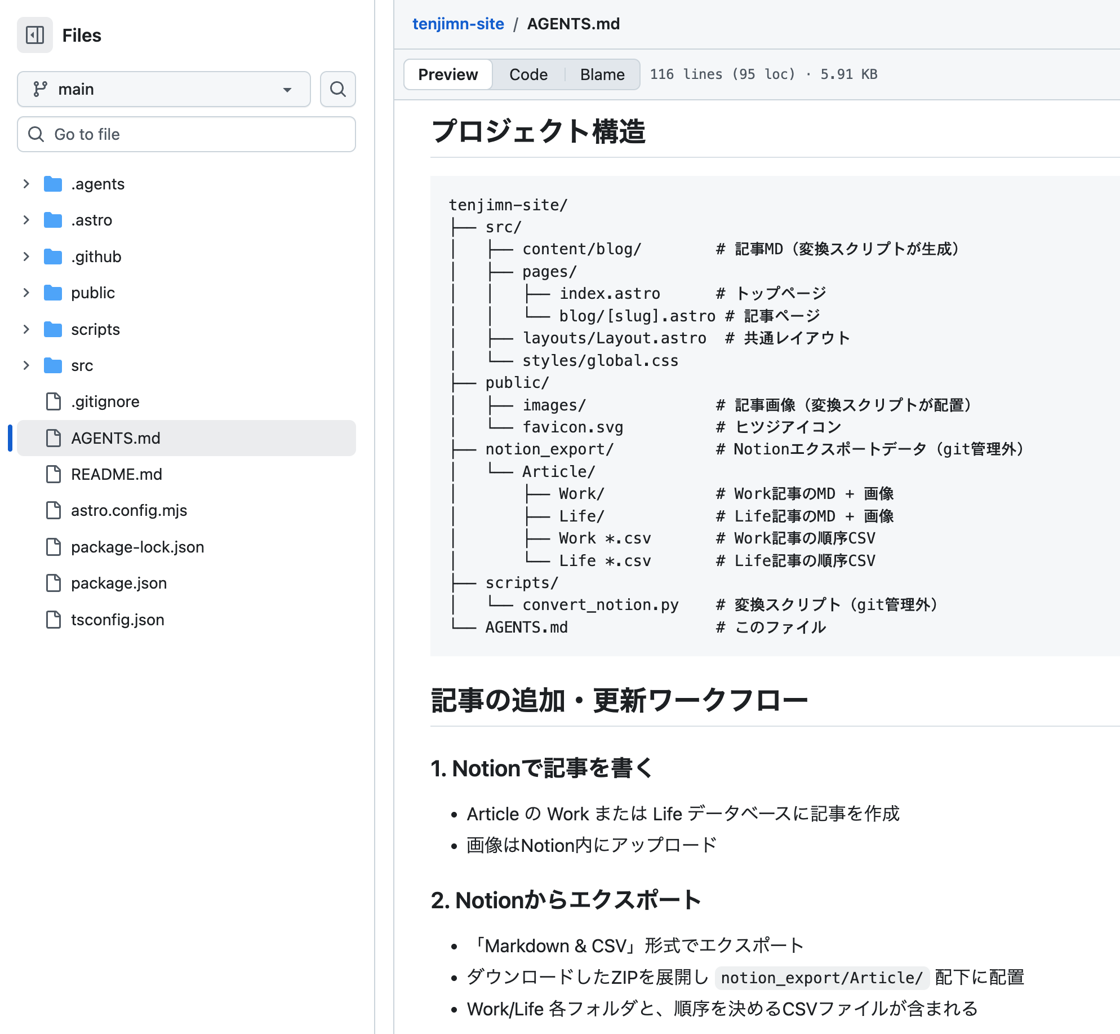
Task: Open the main branch dropdown
Action: 163,89
